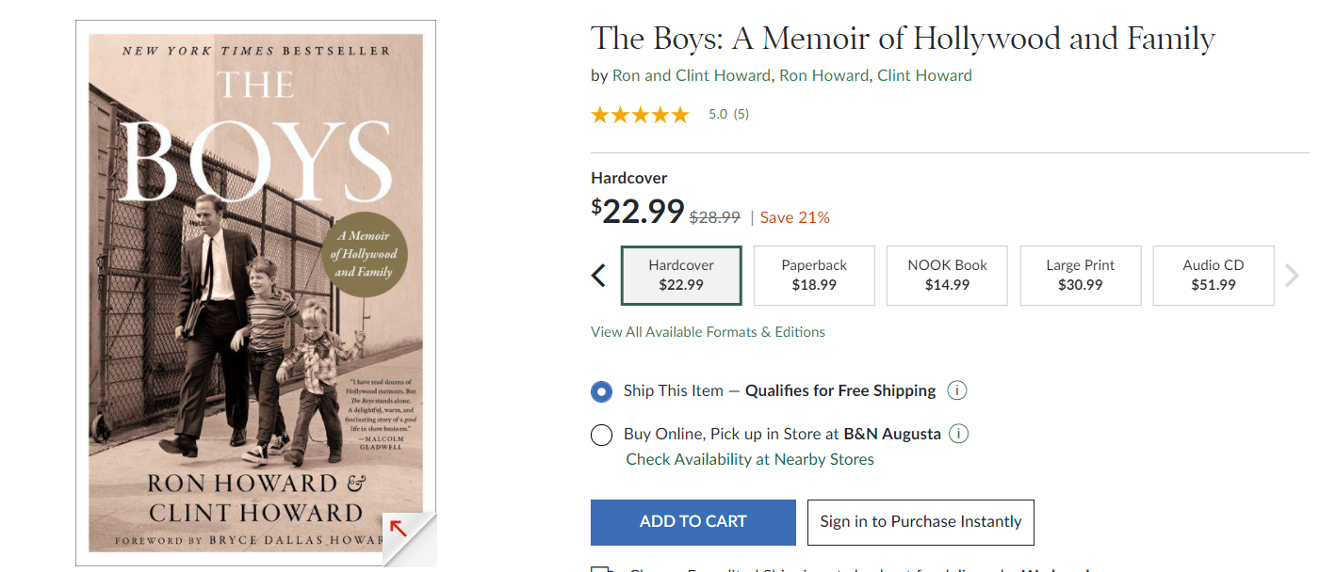Check Availability at Nearby Stores
Viewport: 1336px width, 572px height.
[x=750, y=459]
